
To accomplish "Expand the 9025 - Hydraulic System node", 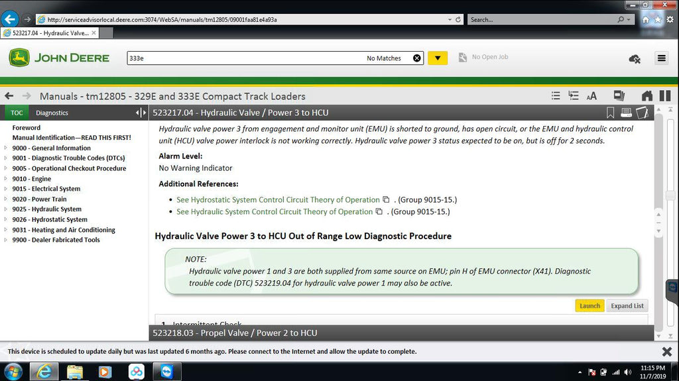I will click(x=6, y=209).
